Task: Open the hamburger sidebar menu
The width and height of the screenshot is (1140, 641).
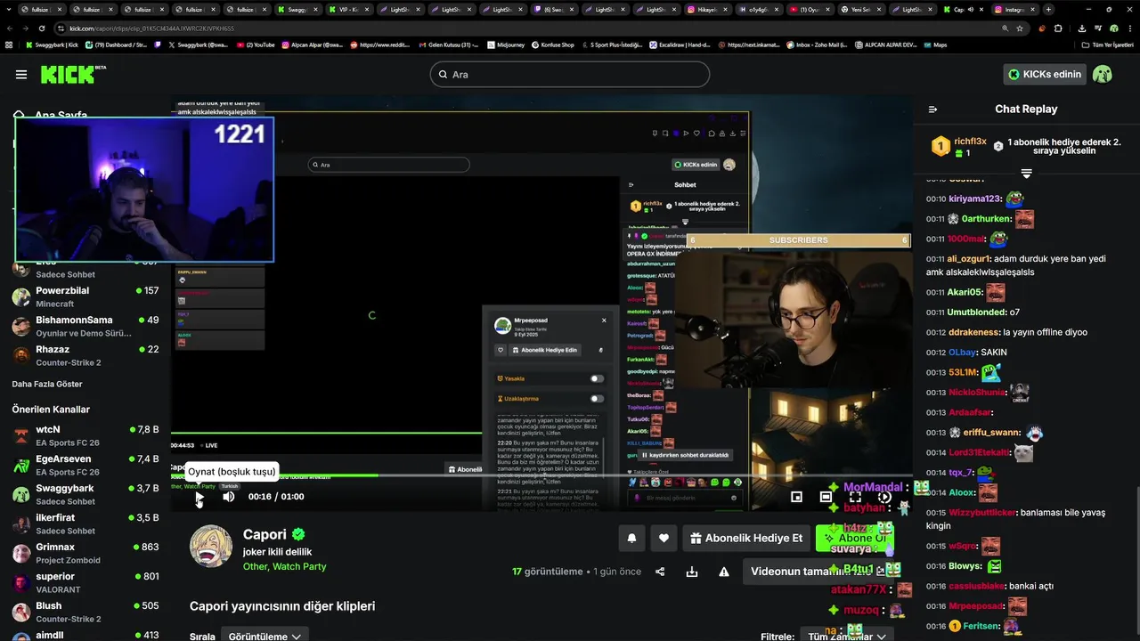Action: coord(21,75)
